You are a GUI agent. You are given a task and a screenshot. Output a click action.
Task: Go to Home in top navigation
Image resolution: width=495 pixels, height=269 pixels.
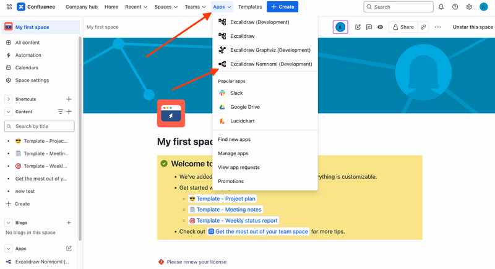[x=111, y=7]
